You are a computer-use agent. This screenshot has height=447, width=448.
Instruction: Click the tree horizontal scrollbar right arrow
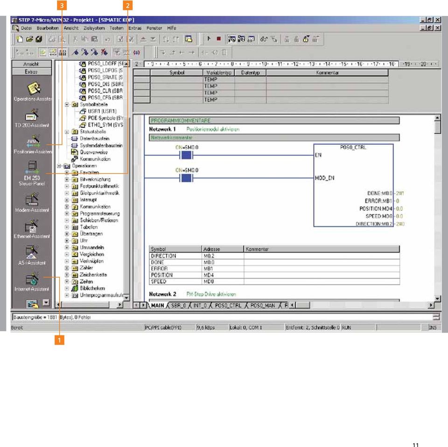[x=120, y=305]
